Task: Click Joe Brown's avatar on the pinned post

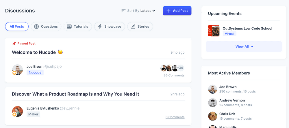Action: 18,70
